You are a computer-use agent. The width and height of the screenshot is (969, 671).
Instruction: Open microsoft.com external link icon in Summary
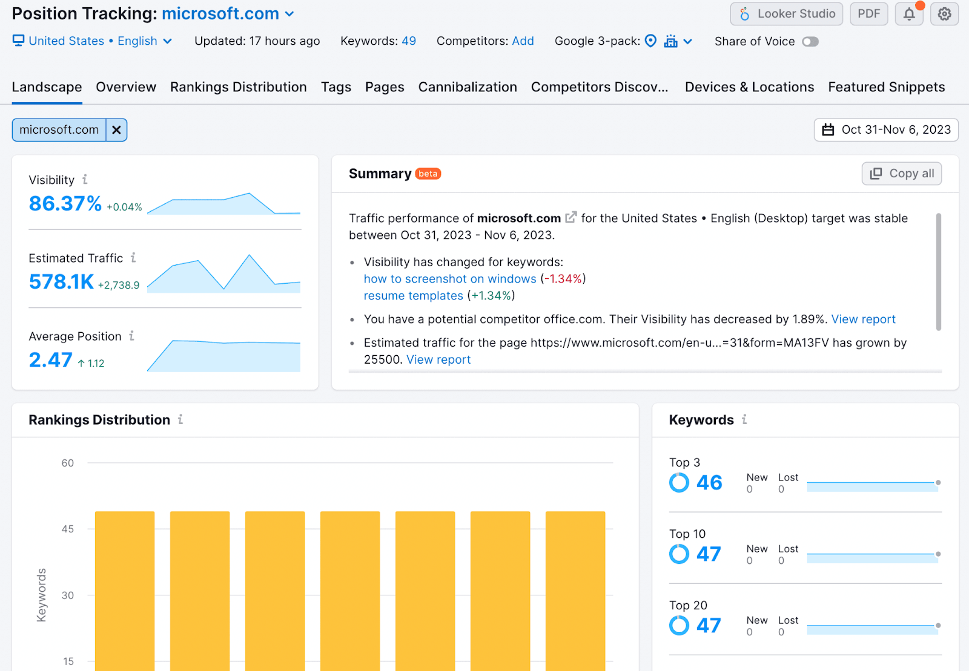[570, 217]
